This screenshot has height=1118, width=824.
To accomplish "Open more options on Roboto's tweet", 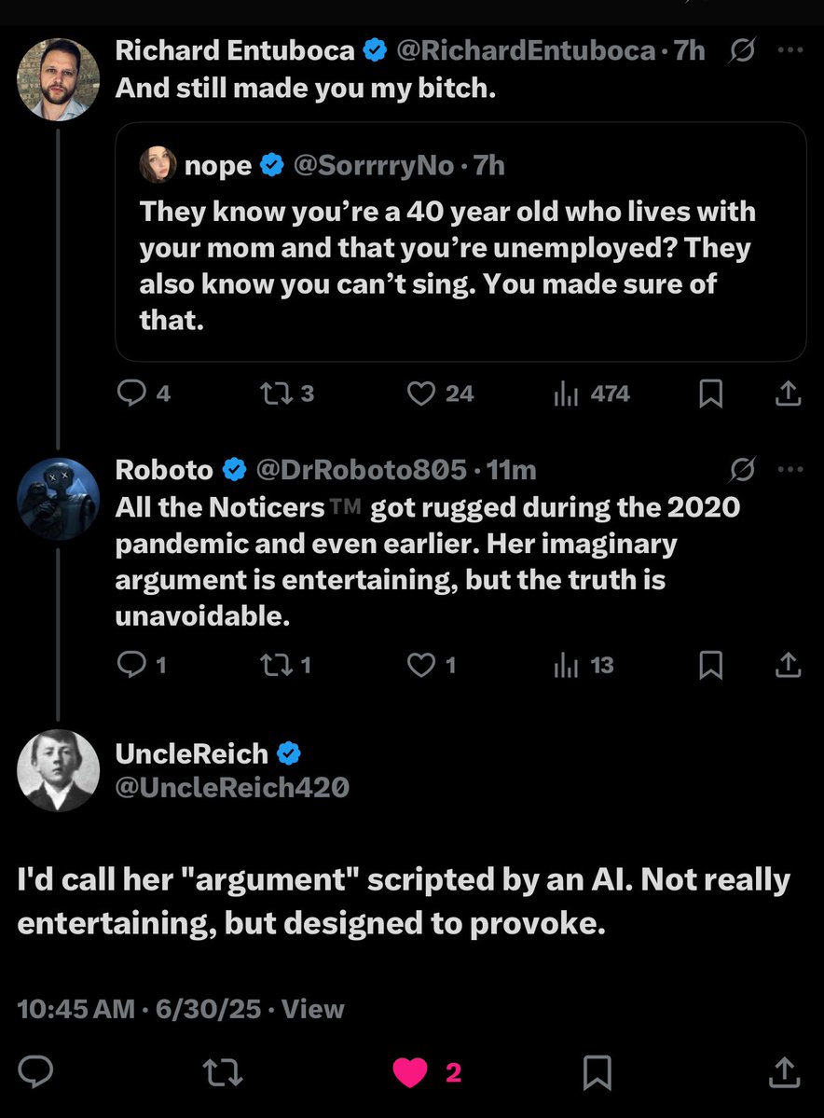I will click(790, 470).
